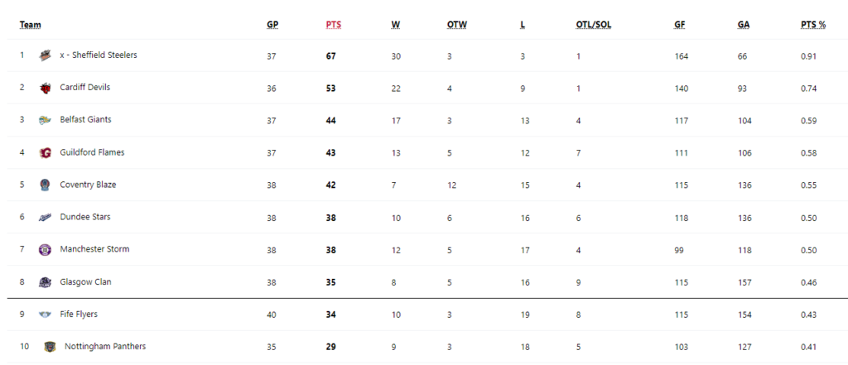The width and height of the screenshot is (848, 365).
Task: Click the Guildford Flames team logo
Action: pyautogui.click(x=45, y=152)
